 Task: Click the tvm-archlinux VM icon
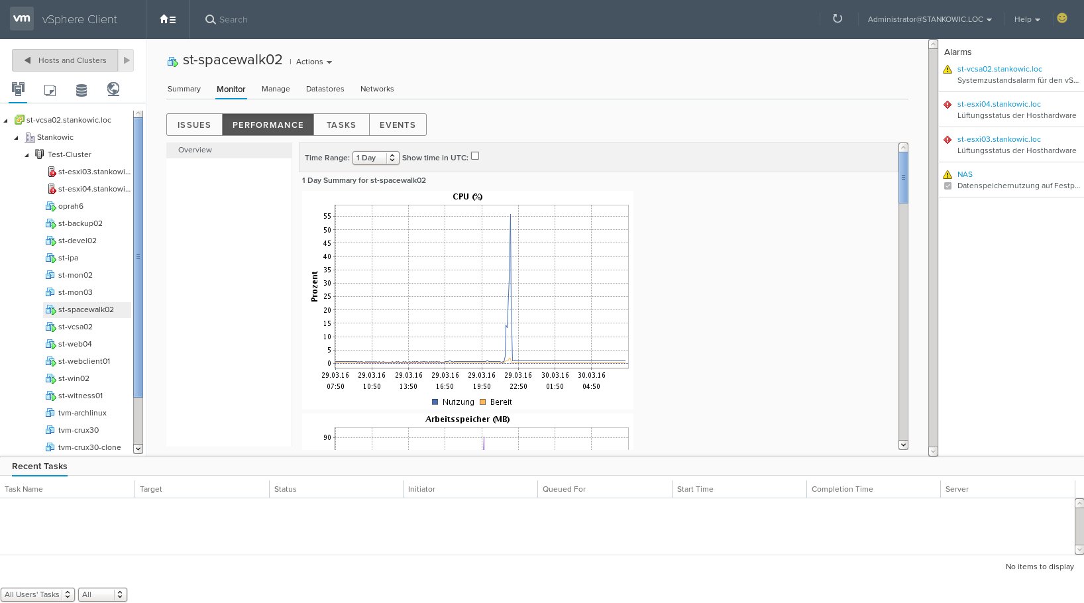pos(50,413)
